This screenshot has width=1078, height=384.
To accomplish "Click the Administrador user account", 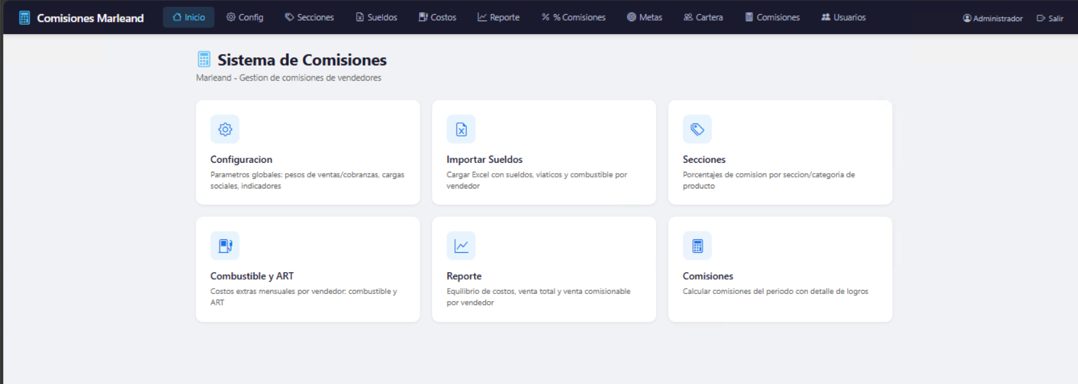I will (x=993, y=18).
